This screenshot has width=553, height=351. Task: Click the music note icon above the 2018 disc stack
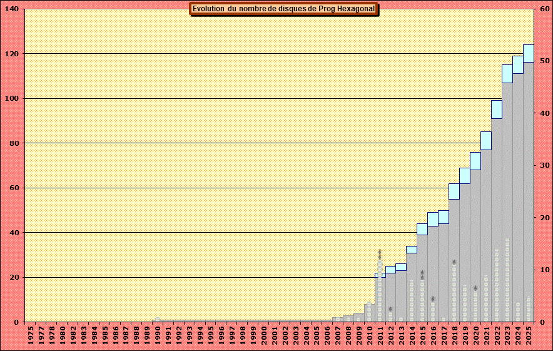tap(454, 262)
